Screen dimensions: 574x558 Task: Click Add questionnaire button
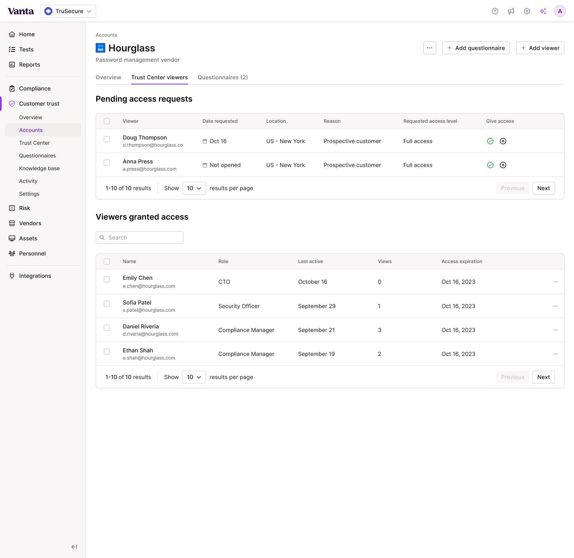(x=476, y=48)
